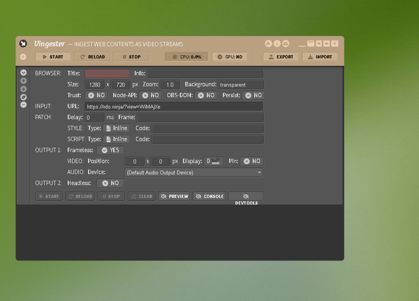Viewport: 419px width, 301px height.
Task: Toggle the Frameless YES option
Action: pyautogui.click(x=110, y=150)
